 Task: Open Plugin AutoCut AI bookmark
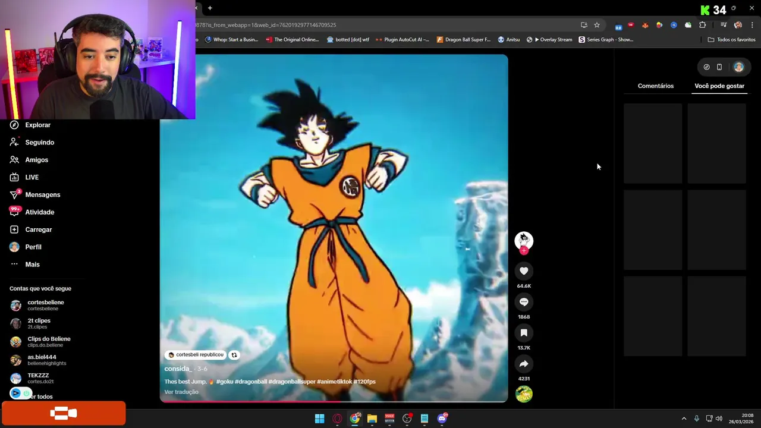coord(402,40)
